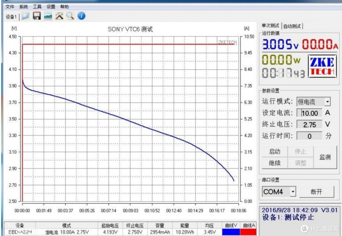Click the 00.00w power readout
This screenshot has width=342, height=236.
[x=281, y=60]
